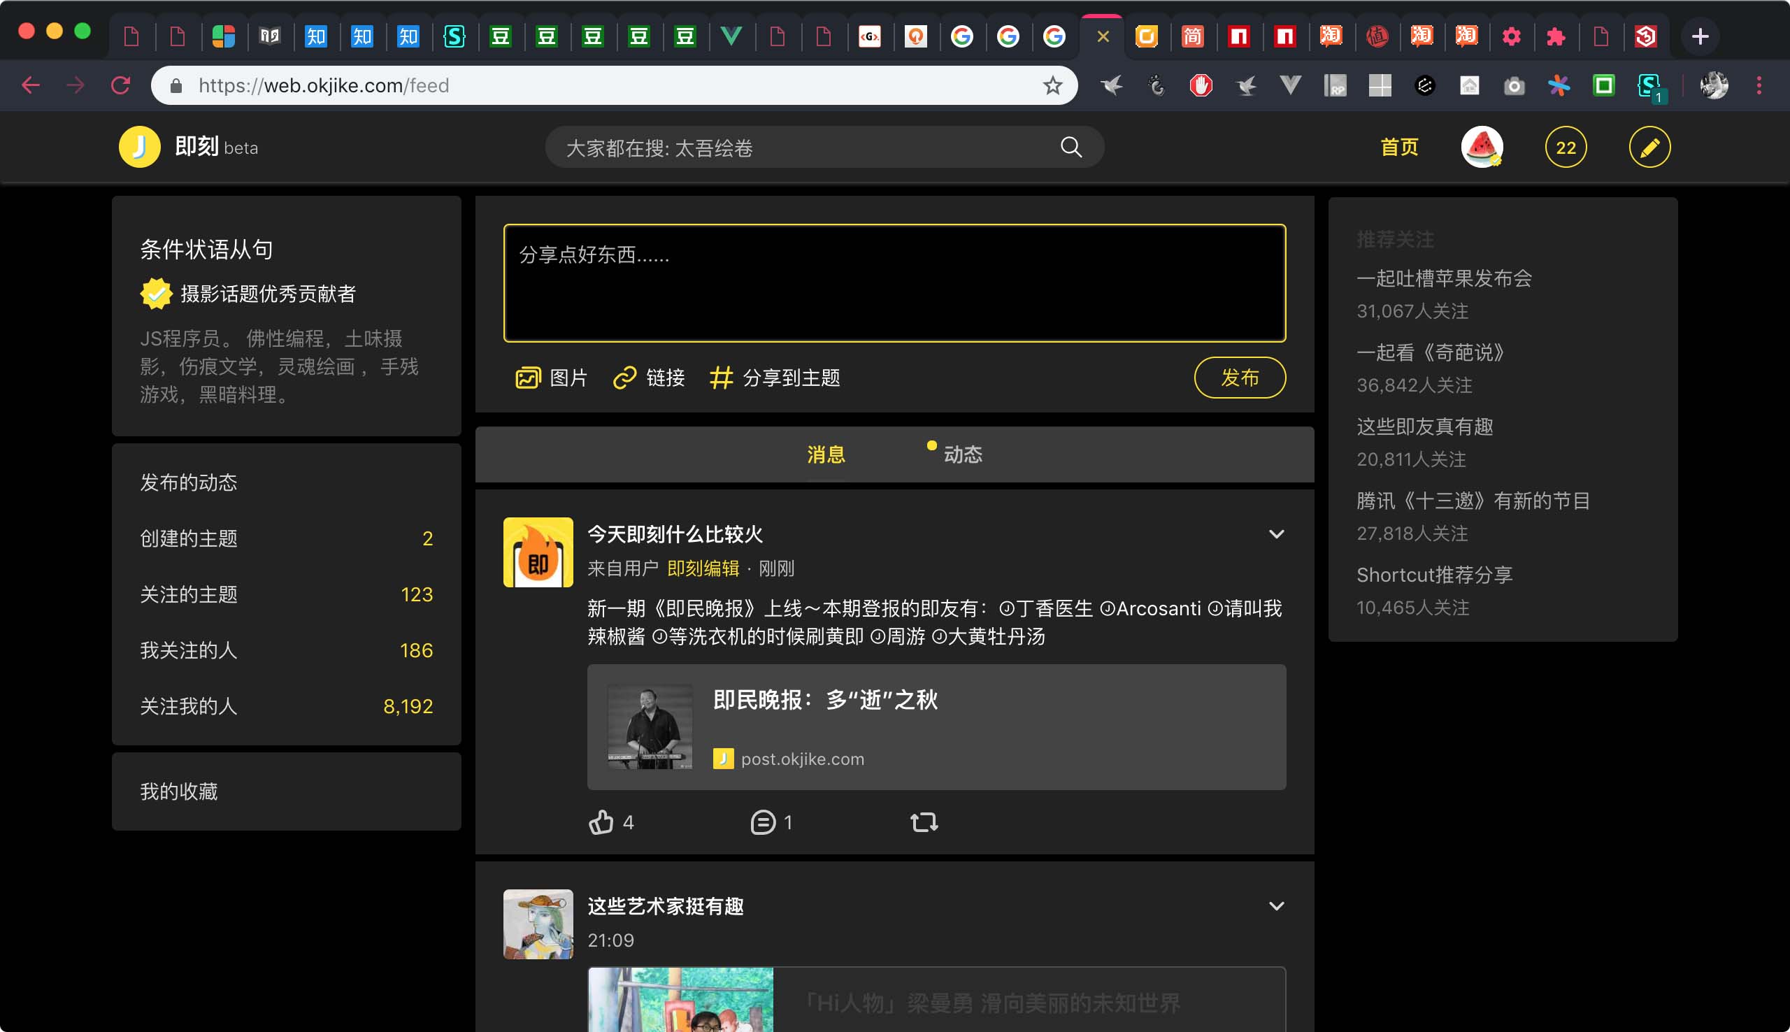
Task: Open 我关注的人 list
Action: tap(286, 651)
